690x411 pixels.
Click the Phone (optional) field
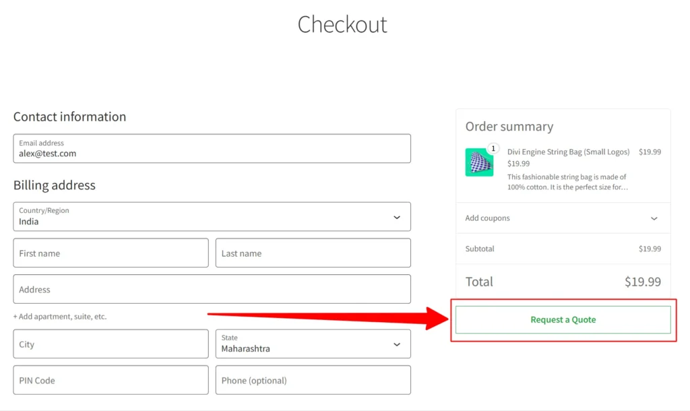(313, 380)
